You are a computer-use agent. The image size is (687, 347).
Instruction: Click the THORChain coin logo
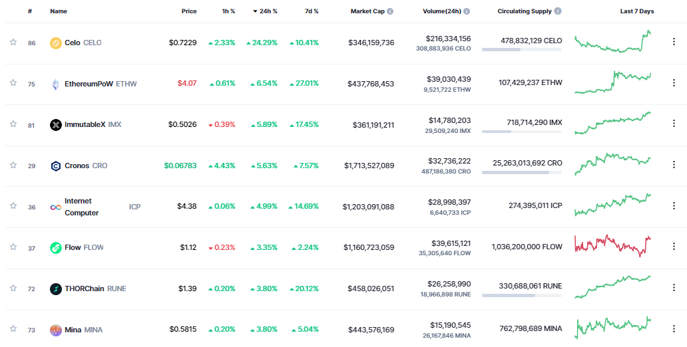click(56, 289)
